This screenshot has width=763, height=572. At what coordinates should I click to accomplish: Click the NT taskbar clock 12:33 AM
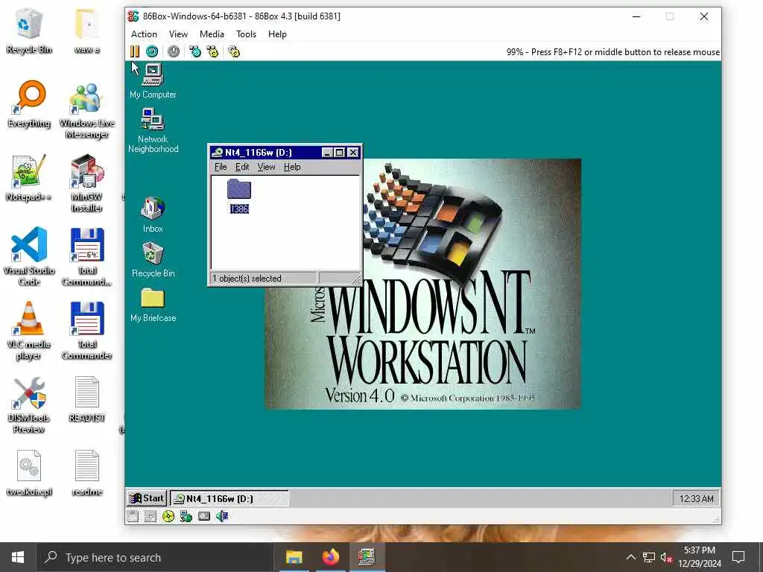tap(697, 498)
